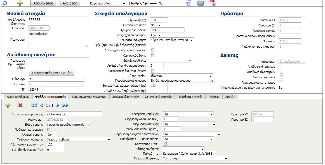Open Ειδικές συνθήκες dropdown in Στοιχεία υπολογισμού

click(x=171, y=61)
